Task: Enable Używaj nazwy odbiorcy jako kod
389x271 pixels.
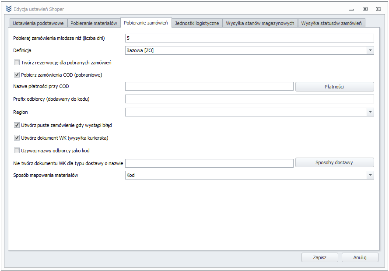Action: 17,151
